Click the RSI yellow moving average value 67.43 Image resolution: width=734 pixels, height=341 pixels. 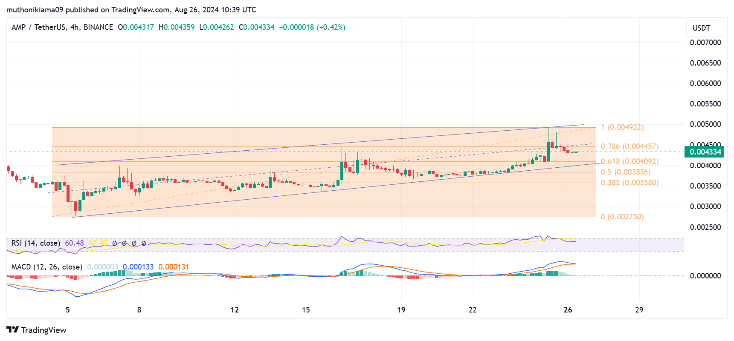click(98, 243)
